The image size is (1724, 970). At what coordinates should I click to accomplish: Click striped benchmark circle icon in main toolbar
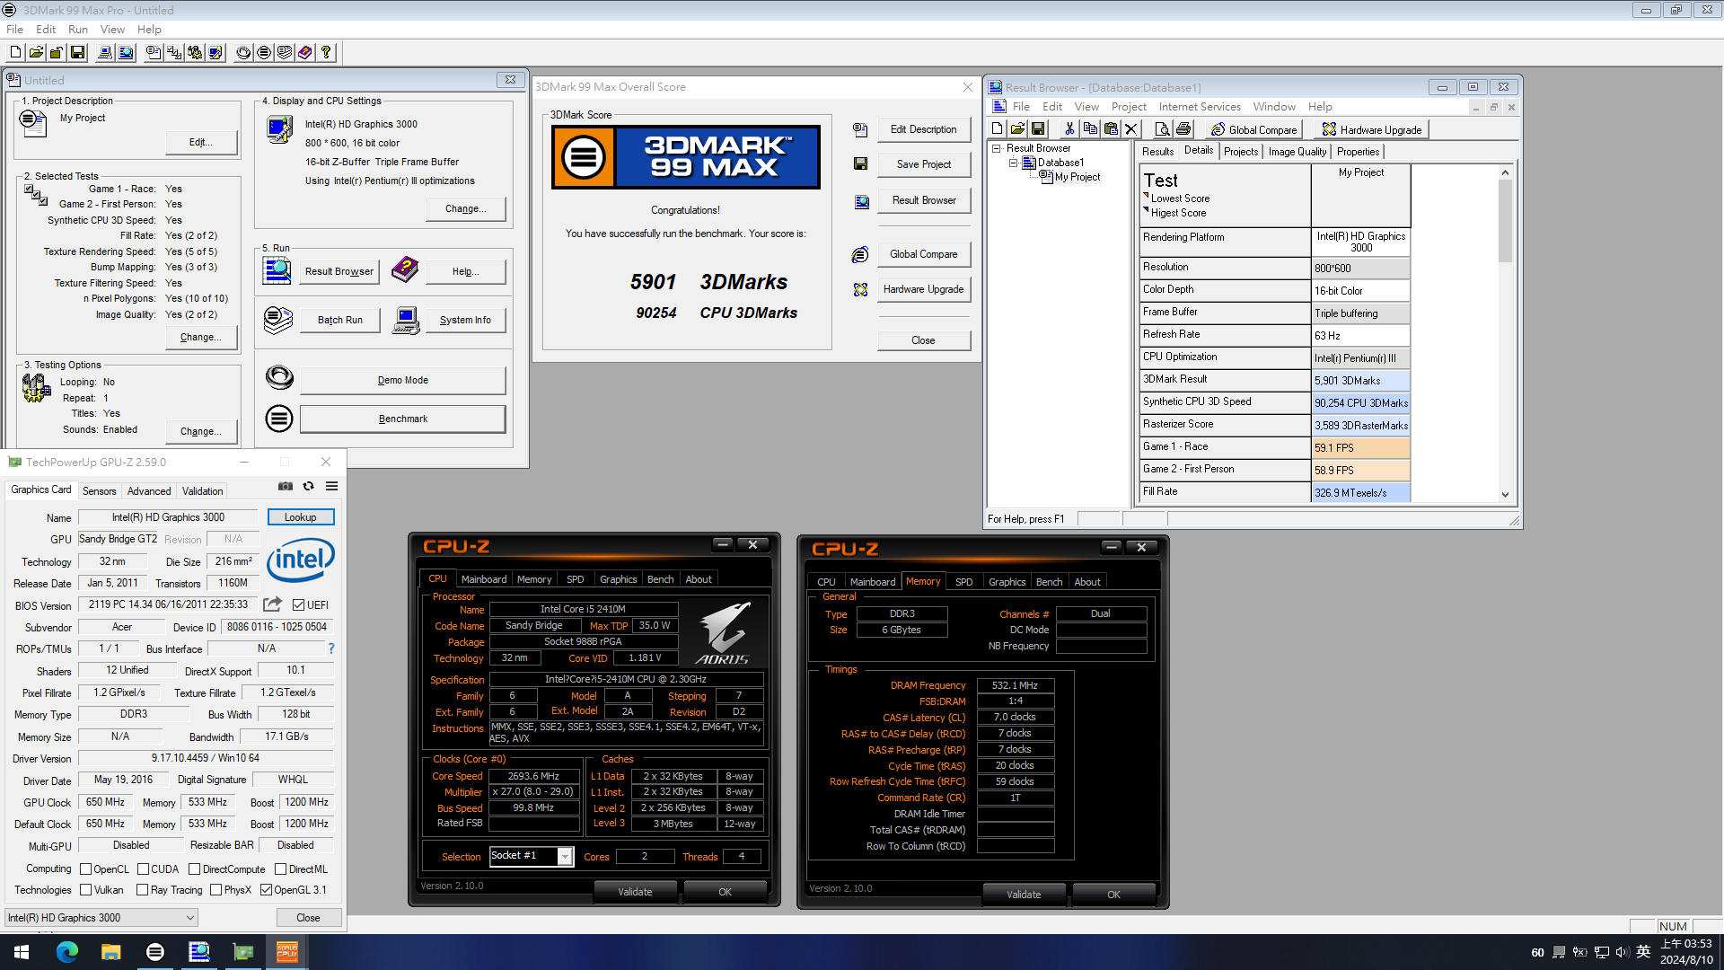pos(264,53)
